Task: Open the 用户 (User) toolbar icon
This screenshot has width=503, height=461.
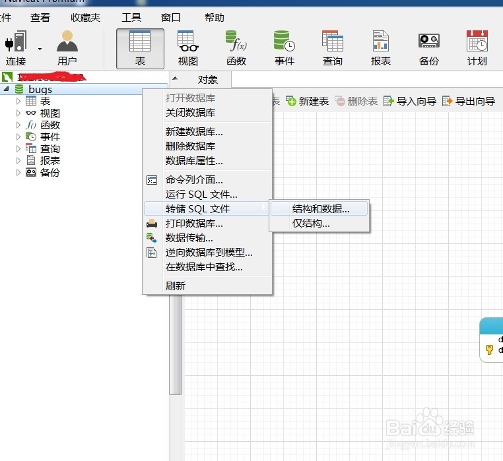Action: click(67, 48)
